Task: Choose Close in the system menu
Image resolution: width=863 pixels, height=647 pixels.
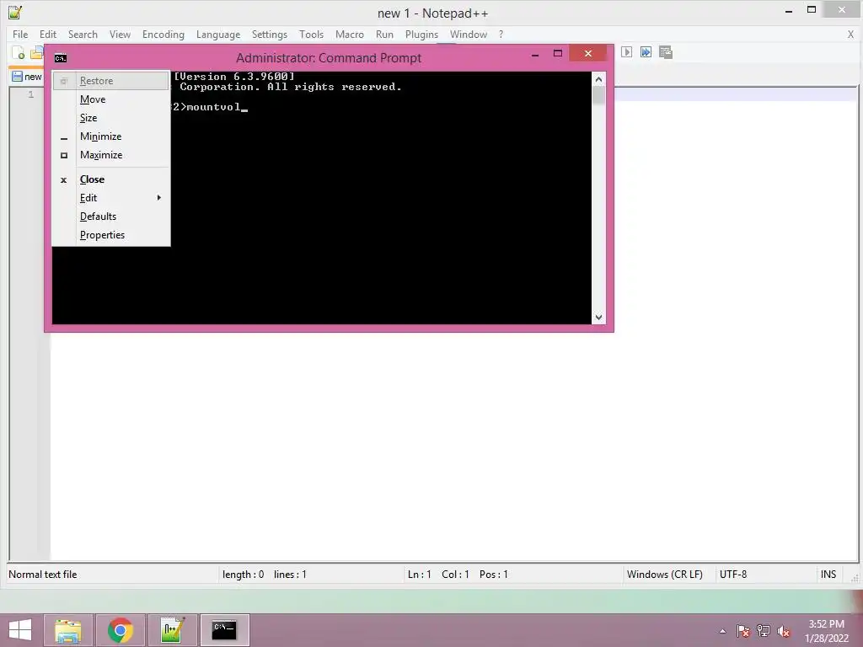Action: point(111,179)
